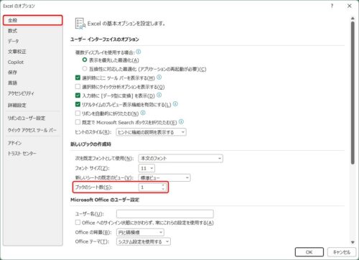Open 文章校正 category in sidebar
The image size is (359, 260).
[33, 52]
